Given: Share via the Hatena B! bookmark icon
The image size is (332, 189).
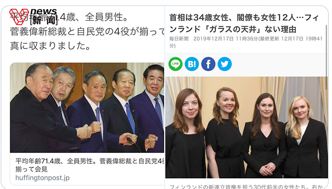Looking at the screenshot, I should point(192,64).
